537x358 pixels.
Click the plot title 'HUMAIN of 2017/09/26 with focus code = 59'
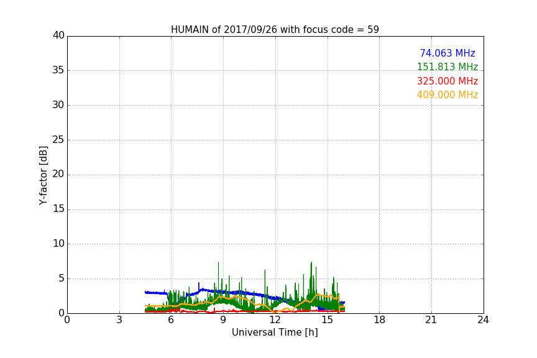coord(275,30)
